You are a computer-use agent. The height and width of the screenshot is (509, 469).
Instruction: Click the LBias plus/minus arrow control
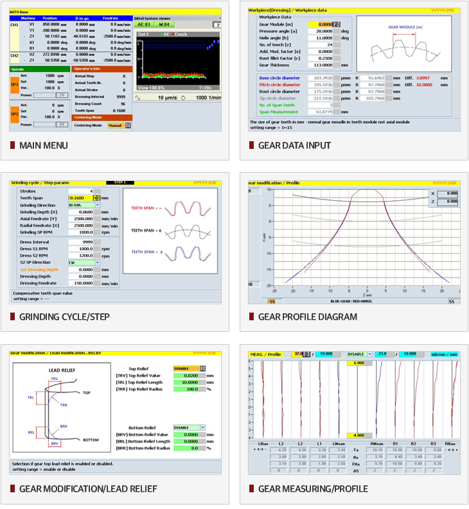tap(260, 450)
